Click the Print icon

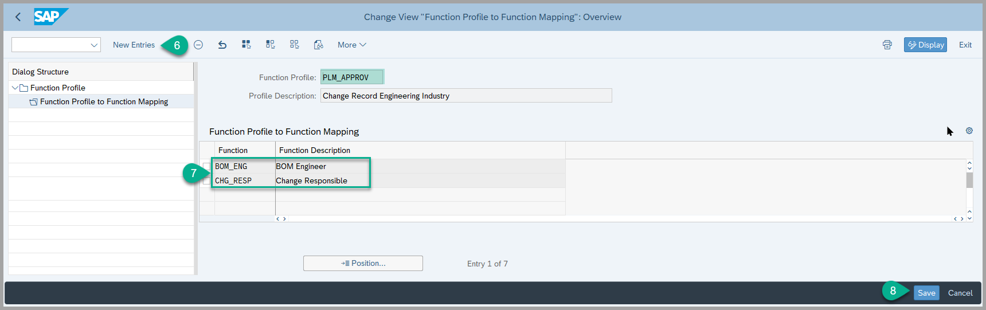887,45
